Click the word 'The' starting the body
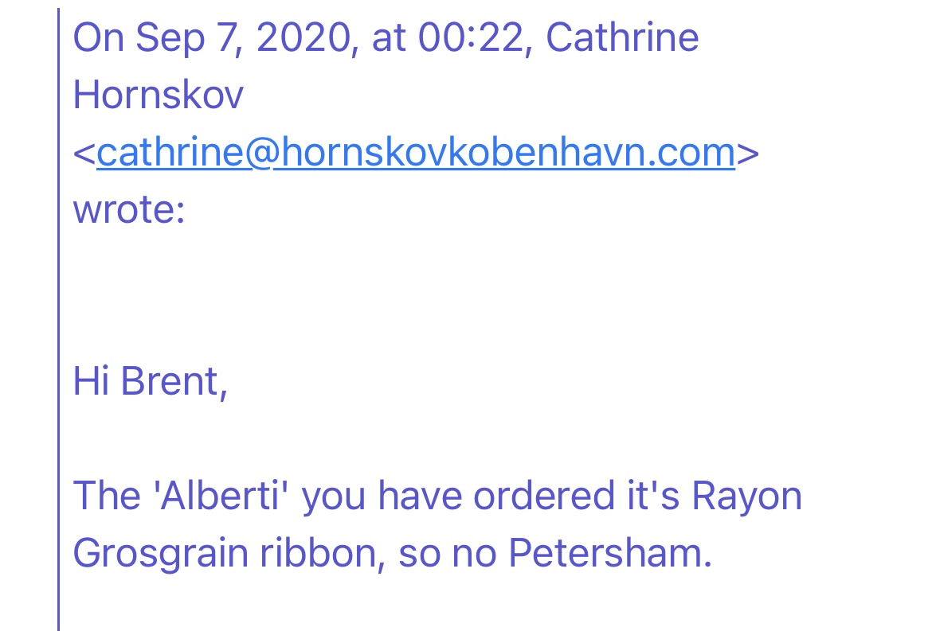 pos(107,496)
